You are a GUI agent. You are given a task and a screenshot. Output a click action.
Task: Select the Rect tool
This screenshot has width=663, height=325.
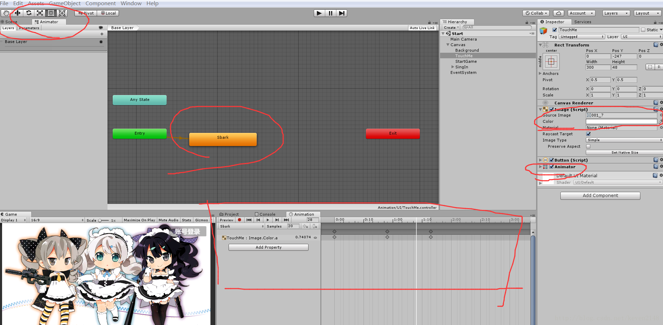coord(51,13)
